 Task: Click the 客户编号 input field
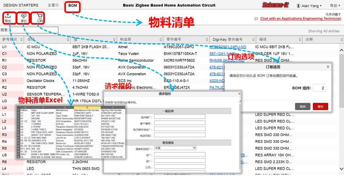(x=180, y=123)
